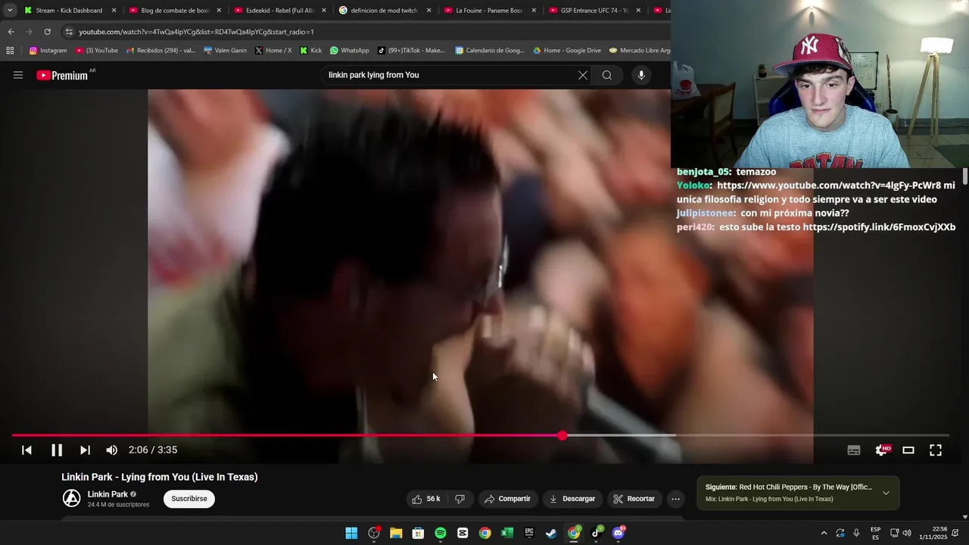This screenshot has width=969, height=545.
Task: Open the more actions ellipsis menu
Action: [675, 499]
